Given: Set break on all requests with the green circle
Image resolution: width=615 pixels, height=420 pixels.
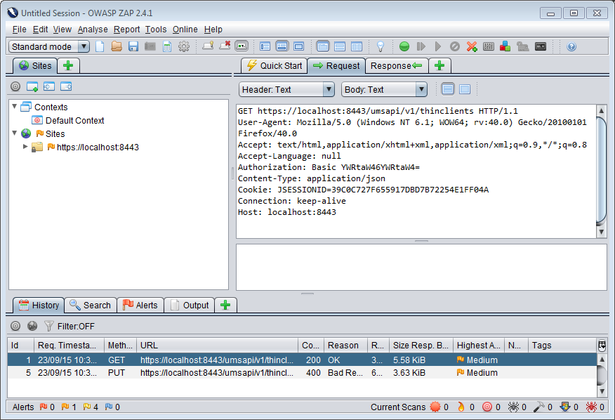Looking at the screenshot, I should pyautogui.click(x=404, y=46).
